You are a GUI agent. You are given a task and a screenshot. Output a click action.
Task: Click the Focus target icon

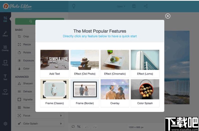click(x=19, y=115)
